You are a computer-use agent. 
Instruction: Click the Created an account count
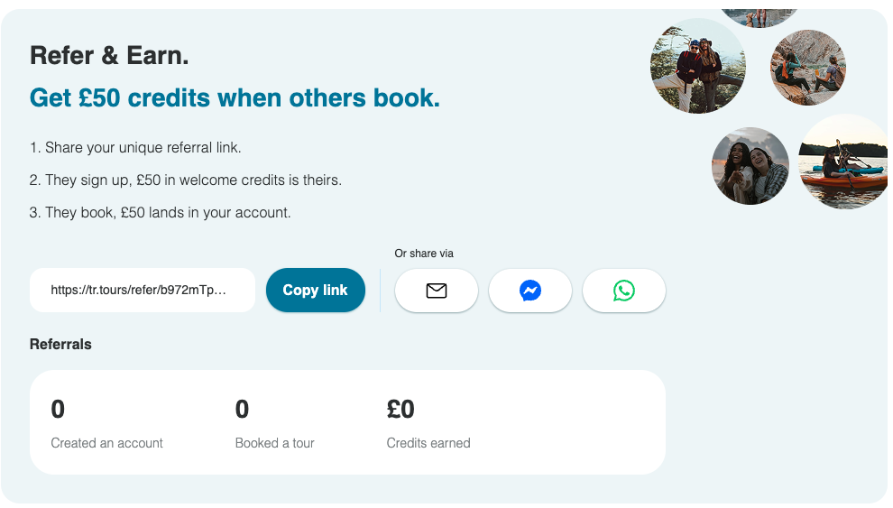tap(58, 409)
